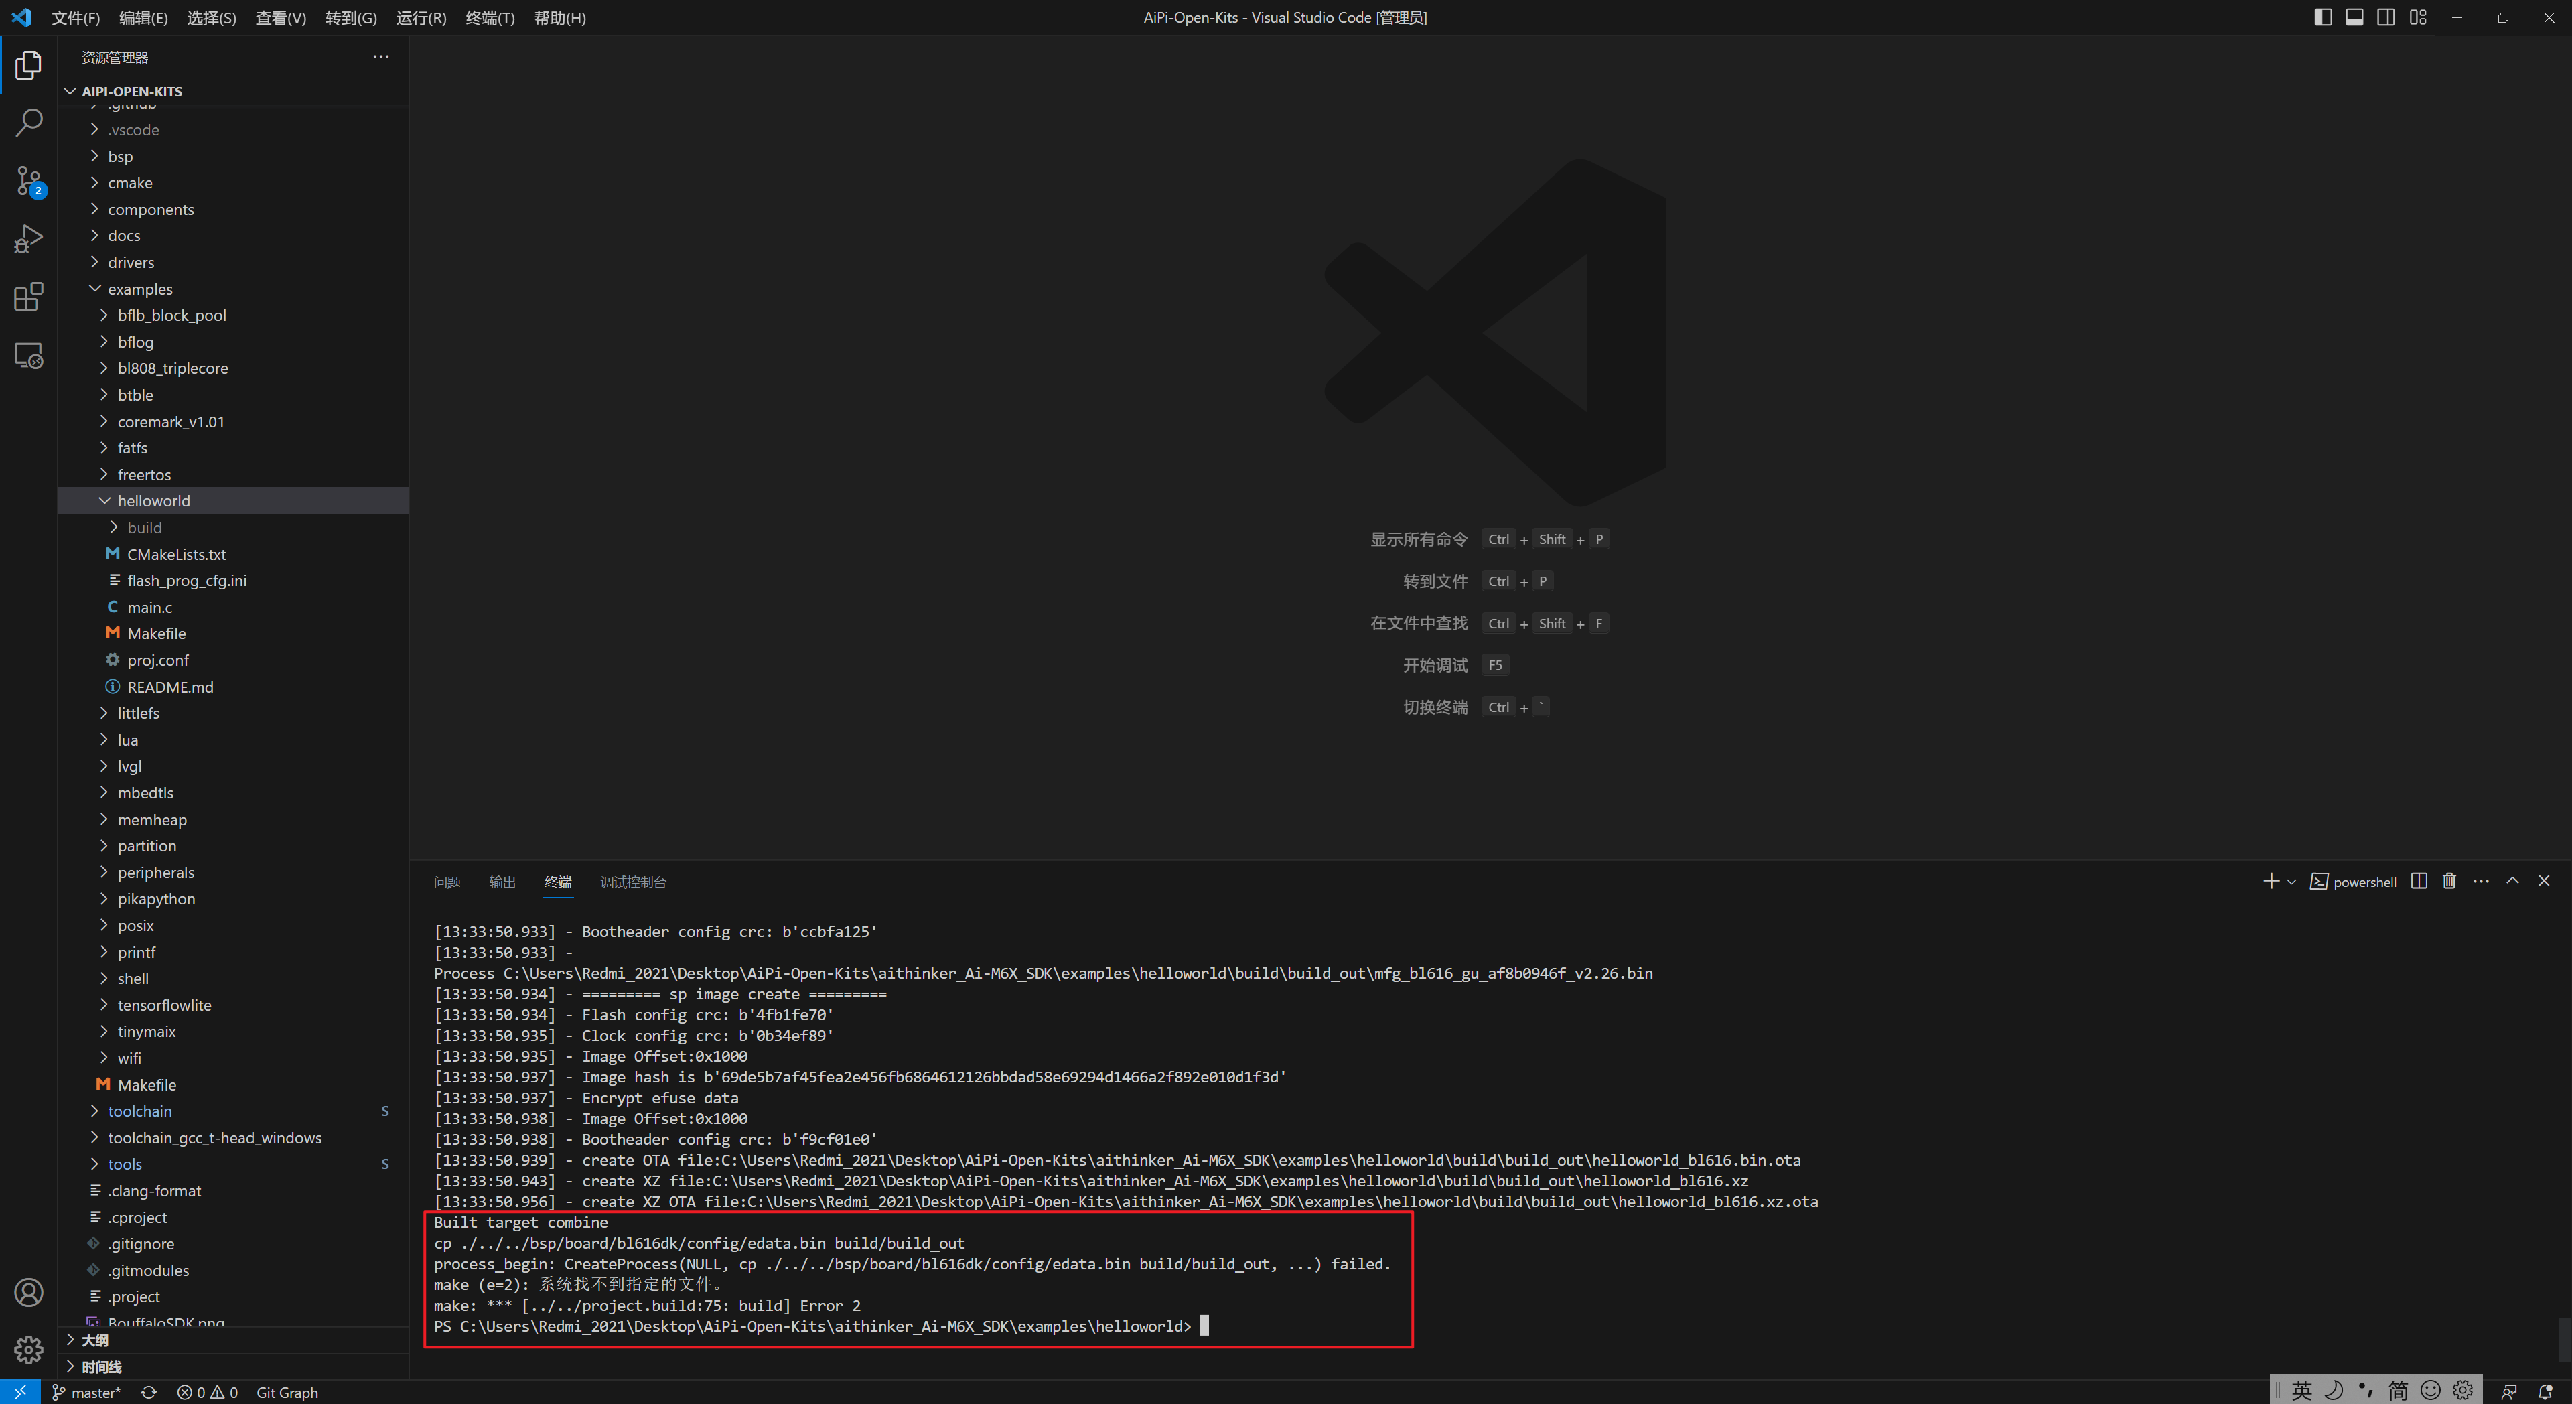
Task: Expand the 大纲 outline section
Action: (232, 1340)
